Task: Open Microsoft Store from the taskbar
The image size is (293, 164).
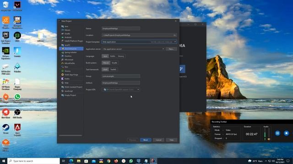Action: tap(86, 161)
